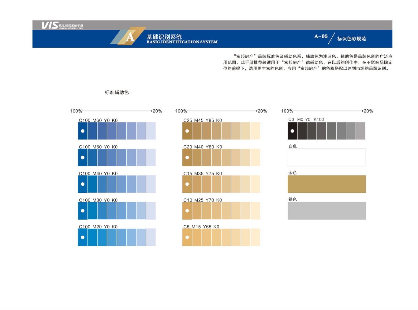Viewport: 418px width, 310px height.
Task: Click the 标准辅助色 heading
Action: pyautogui.click(x=117, y=92)
